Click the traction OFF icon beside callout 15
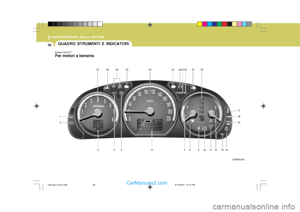The width and height of the screenshot is (300, 212). pos(228,123)
